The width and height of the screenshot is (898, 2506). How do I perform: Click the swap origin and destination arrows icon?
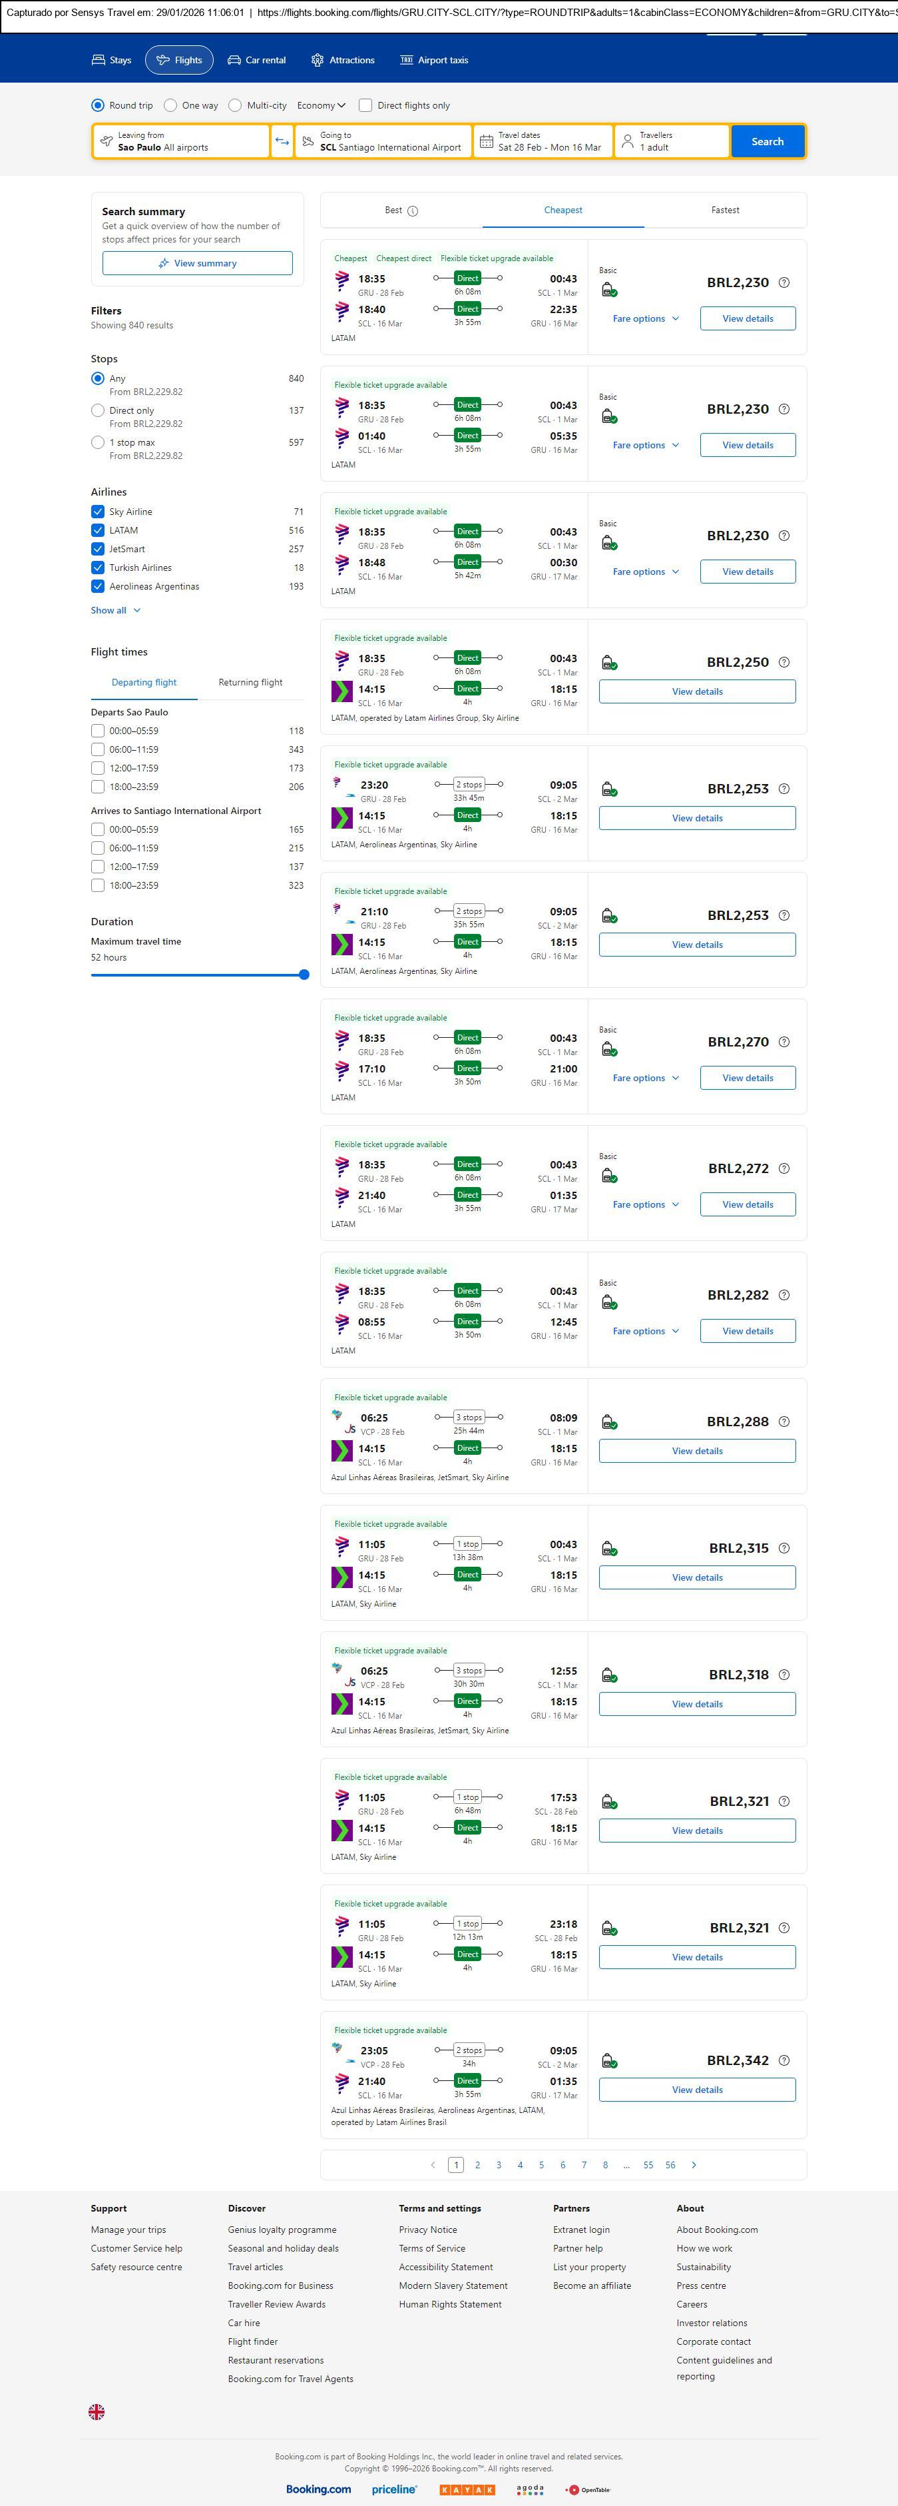point(282,142)
